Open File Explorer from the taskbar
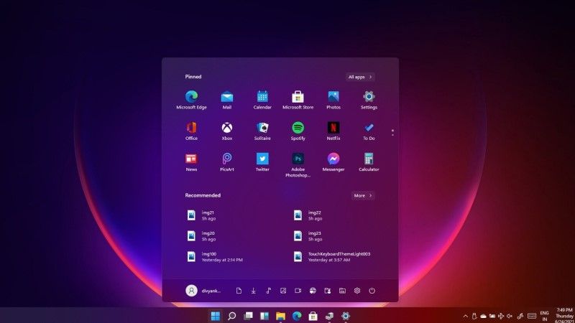 [280, 316]
